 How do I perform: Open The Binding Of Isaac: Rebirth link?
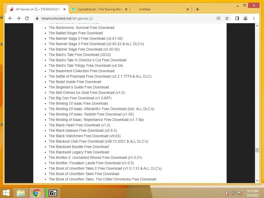pos(91,114)
